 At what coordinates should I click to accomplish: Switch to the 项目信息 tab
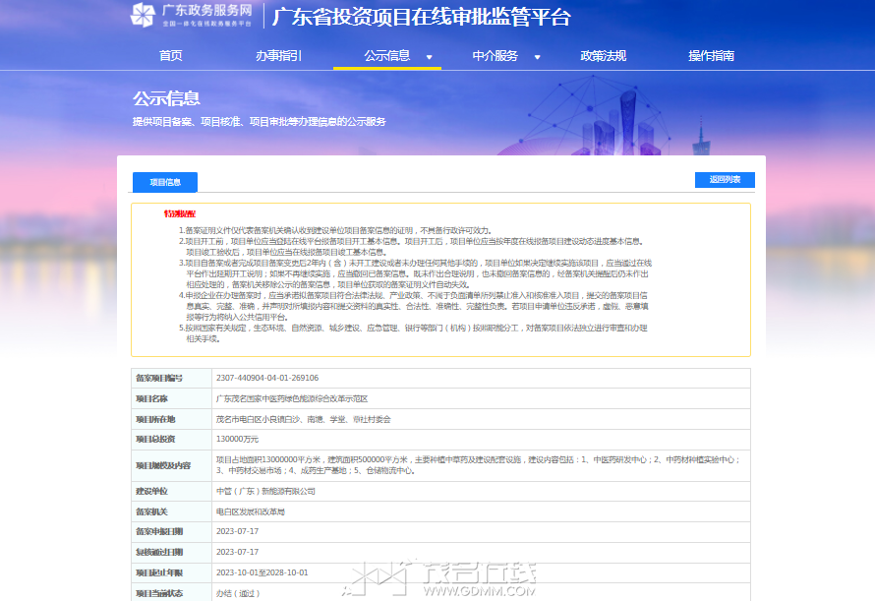tap(165, 182)
